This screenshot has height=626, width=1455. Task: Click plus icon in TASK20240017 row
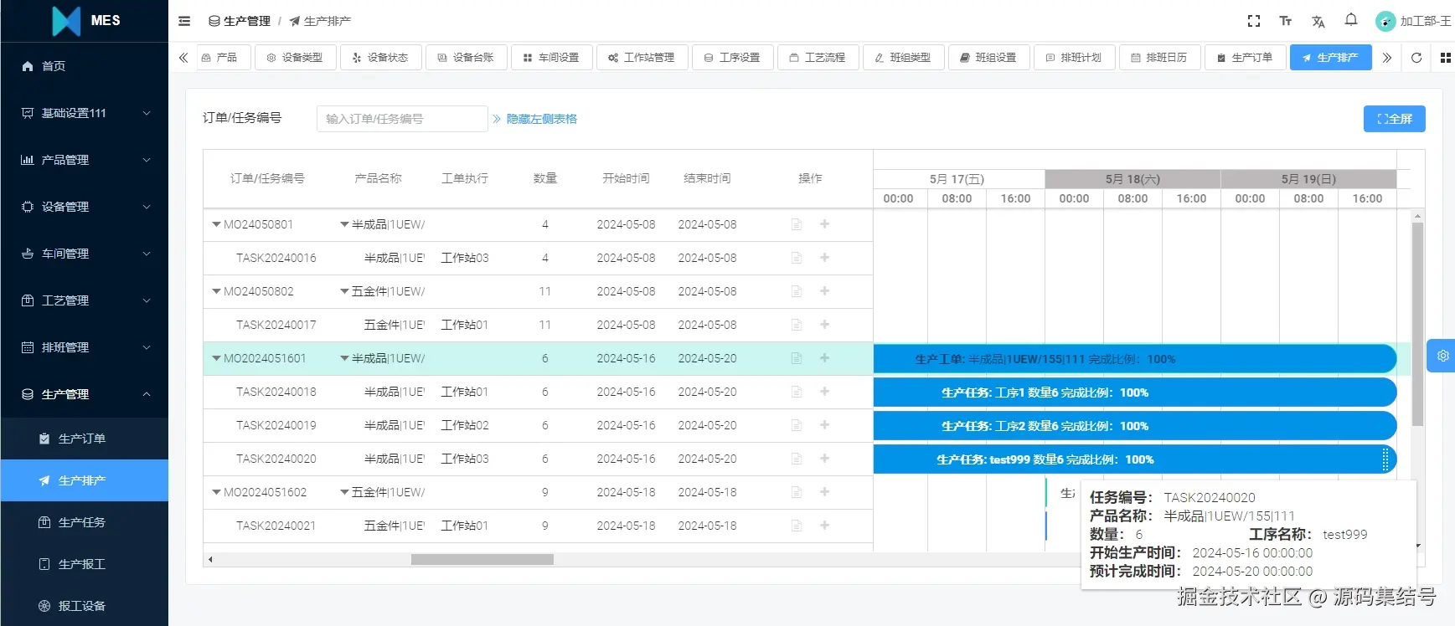point(824,325)
